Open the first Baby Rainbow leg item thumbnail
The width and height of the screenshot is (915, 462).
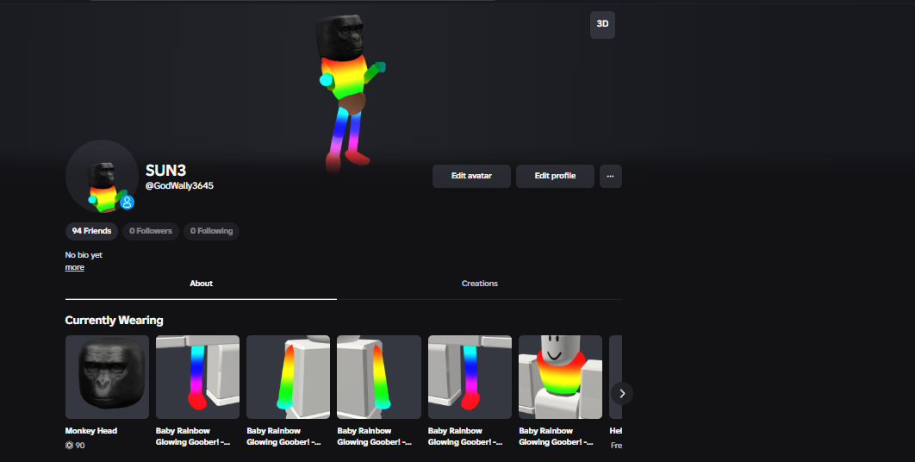point(198,377)
